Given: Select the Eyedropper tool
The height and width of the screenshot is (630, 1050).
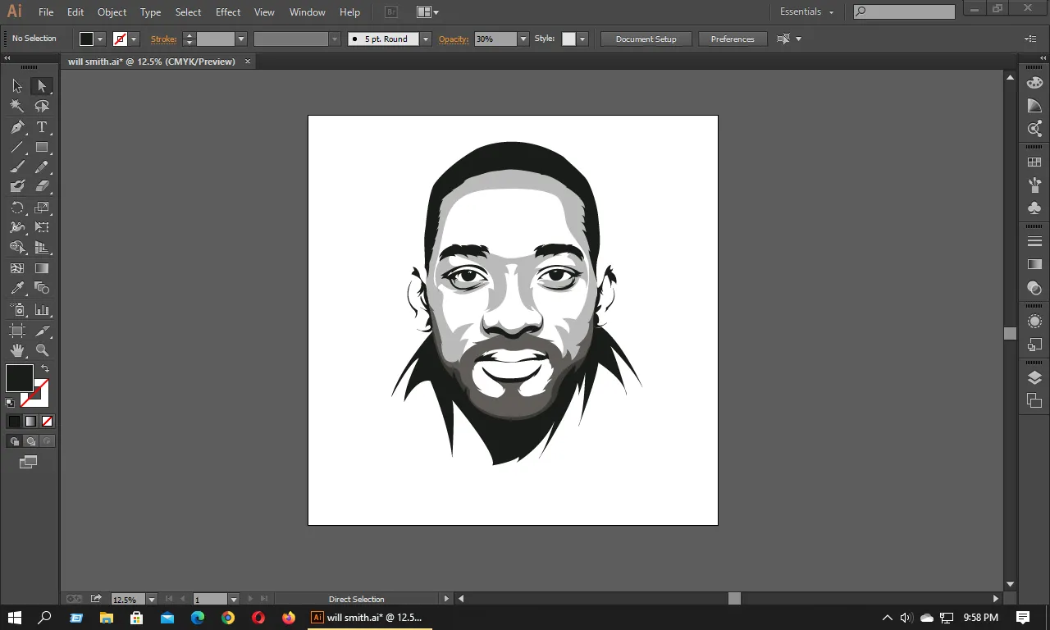Looking at the screenshot, I should point(17,288).
